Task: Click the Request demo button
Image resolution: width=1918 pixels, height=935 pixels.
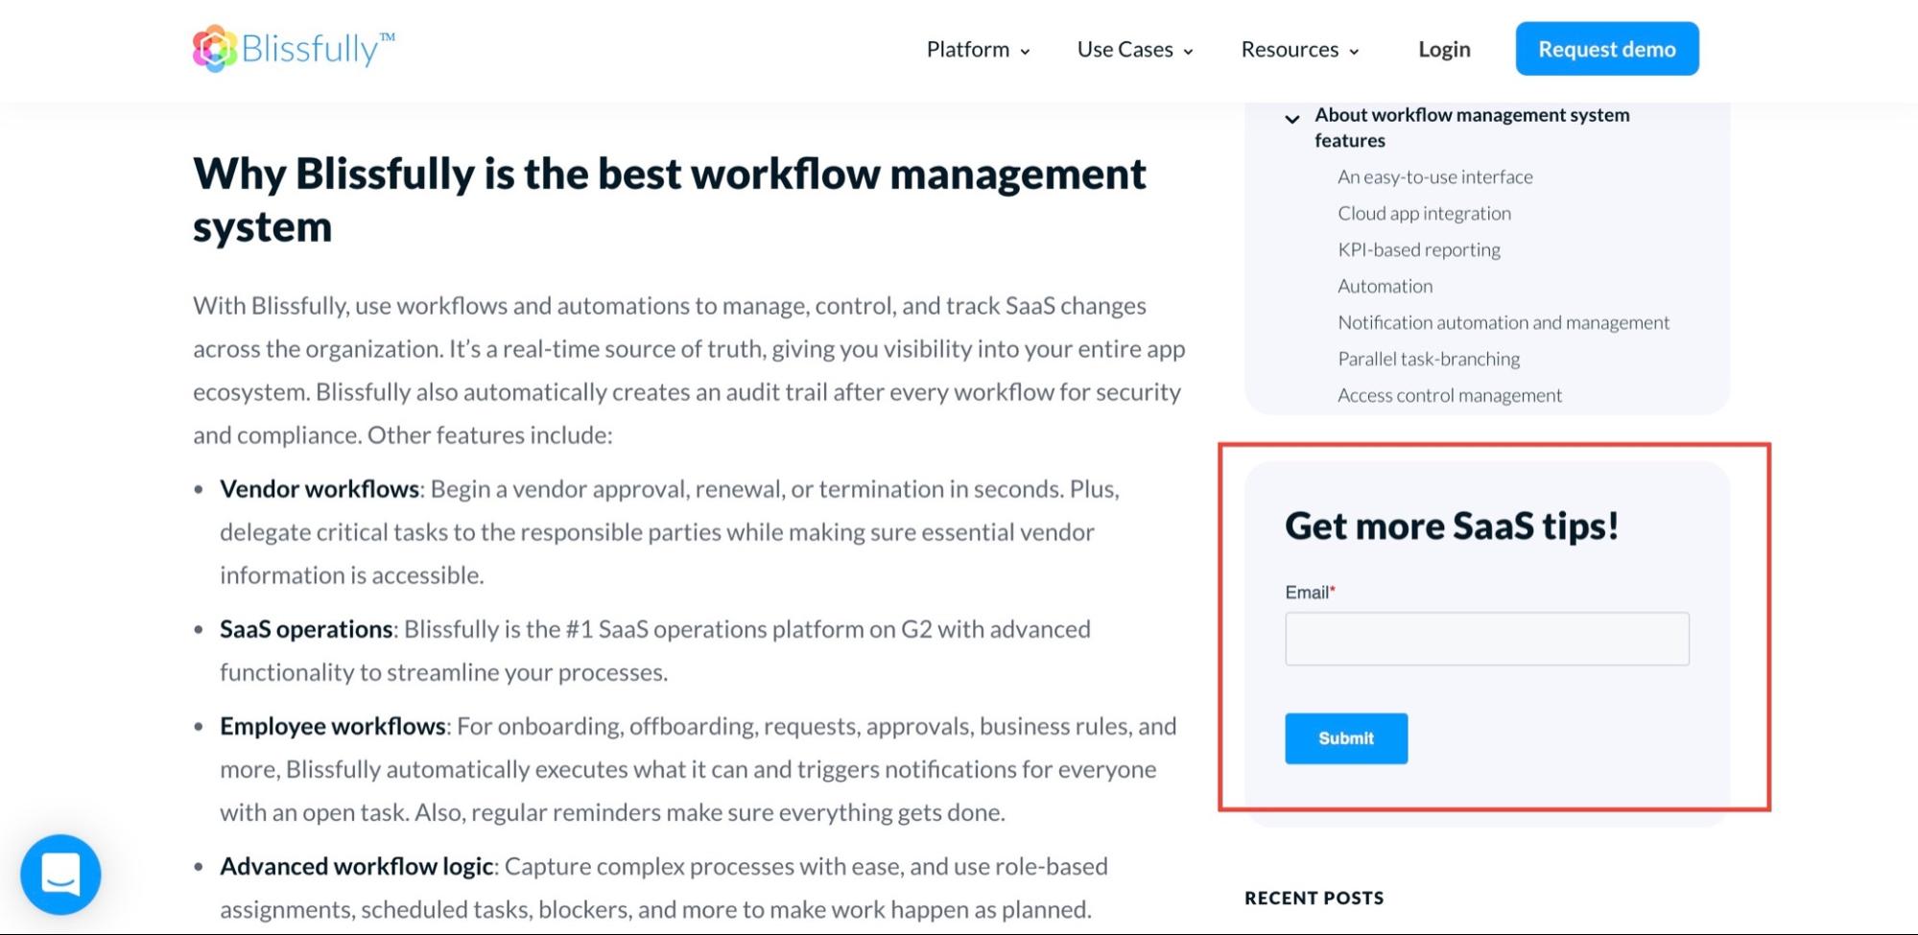Action: click(x=1606, y=48)
